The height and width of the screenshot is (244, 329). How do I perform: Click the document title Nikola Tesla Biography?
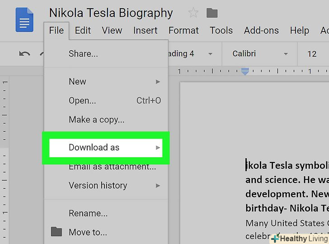pos(111,13)
